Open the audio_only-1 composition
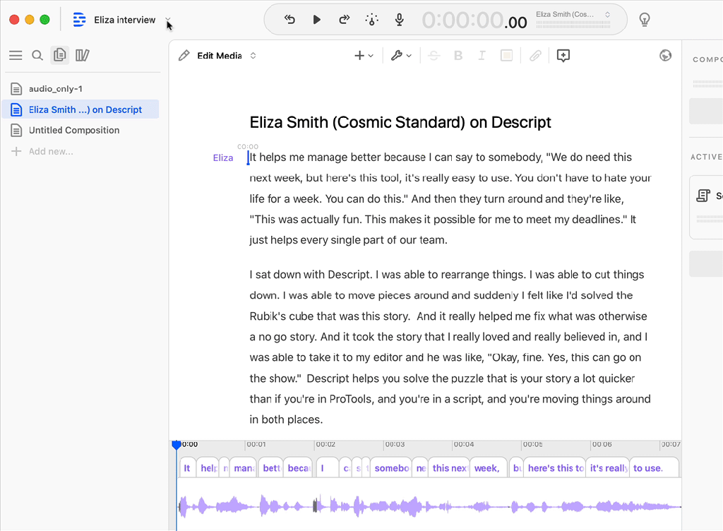Screen dimensions: 723x531 (81, 88)
